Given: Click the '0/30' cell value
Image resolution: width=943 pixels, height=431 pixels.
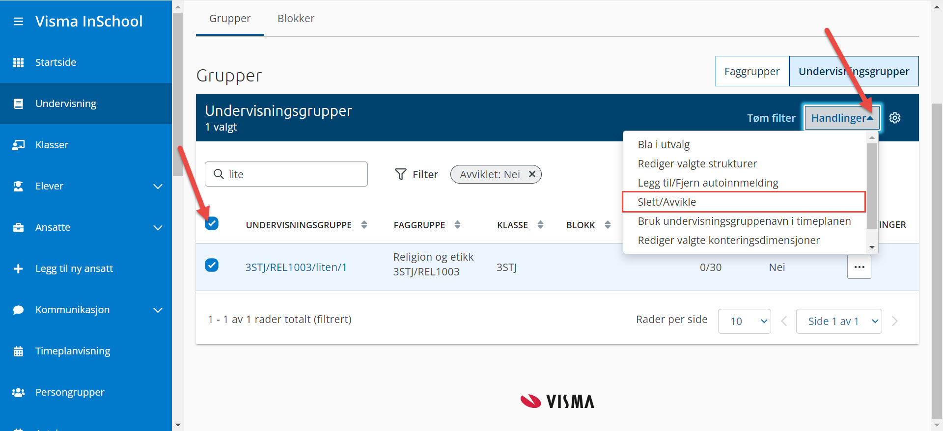Looking at the screenshot, I should click(711, 267).
